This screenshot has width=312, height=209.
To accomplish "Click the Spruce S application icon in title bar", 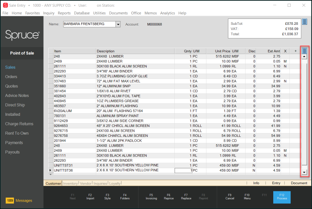I will click(6, 6).
